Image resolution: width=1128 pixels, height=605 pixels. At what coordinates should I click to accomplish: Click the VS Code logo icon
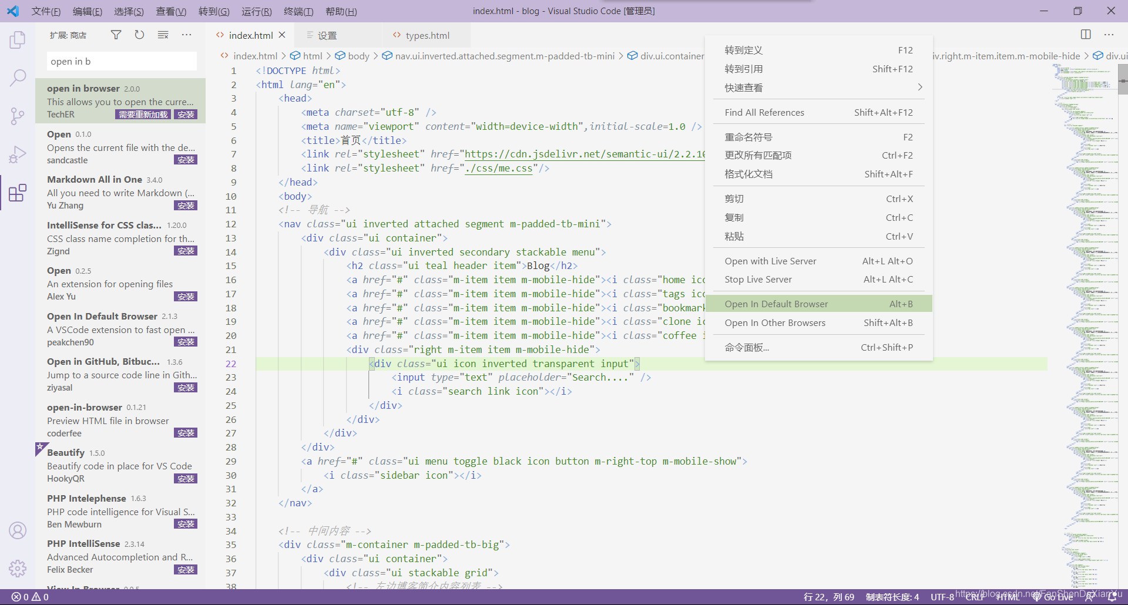[x=13, y=11]
